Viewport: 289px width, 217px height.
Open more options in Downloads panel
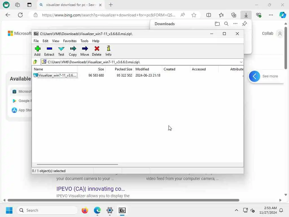pos(235,24)
